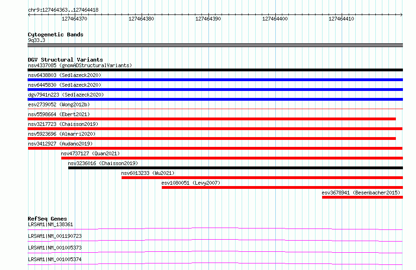The width and height of the screenshot is (416, 270).
Task: Select the gray 9q33.3 cytogenetic band bar
Action: click(x=215, y=45)
